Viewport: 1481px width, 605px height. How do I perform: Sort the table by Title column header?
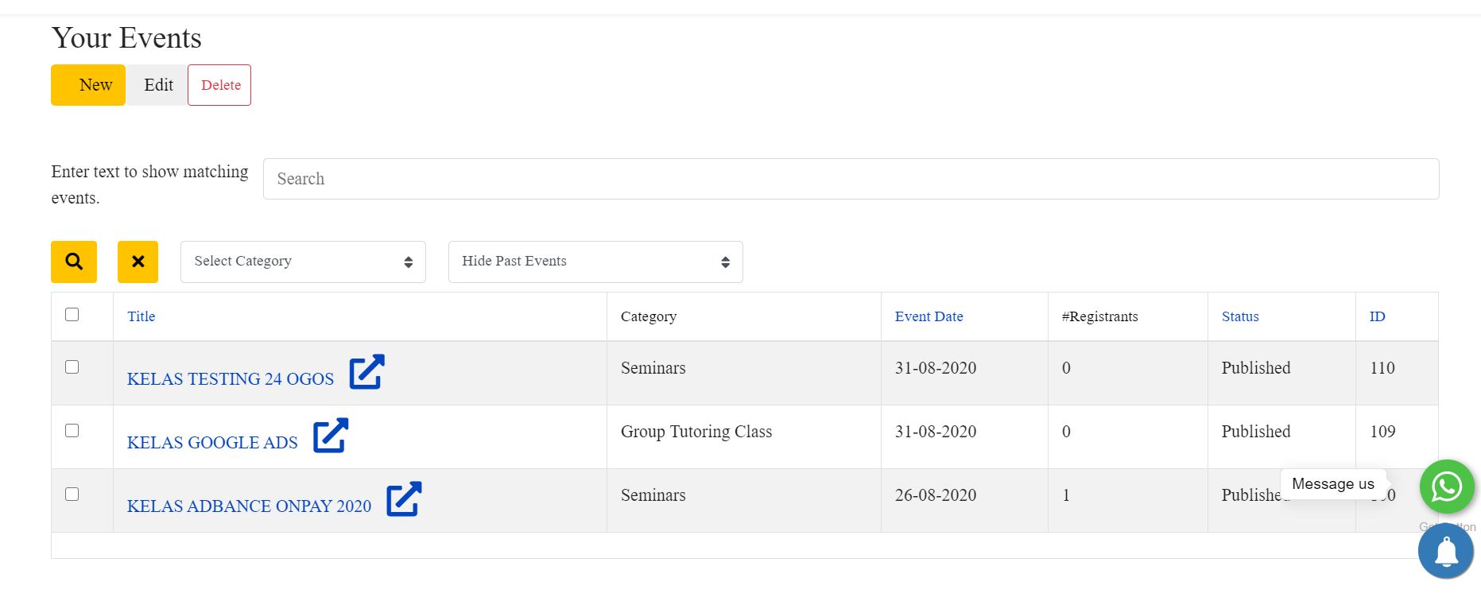pos(142,316)
